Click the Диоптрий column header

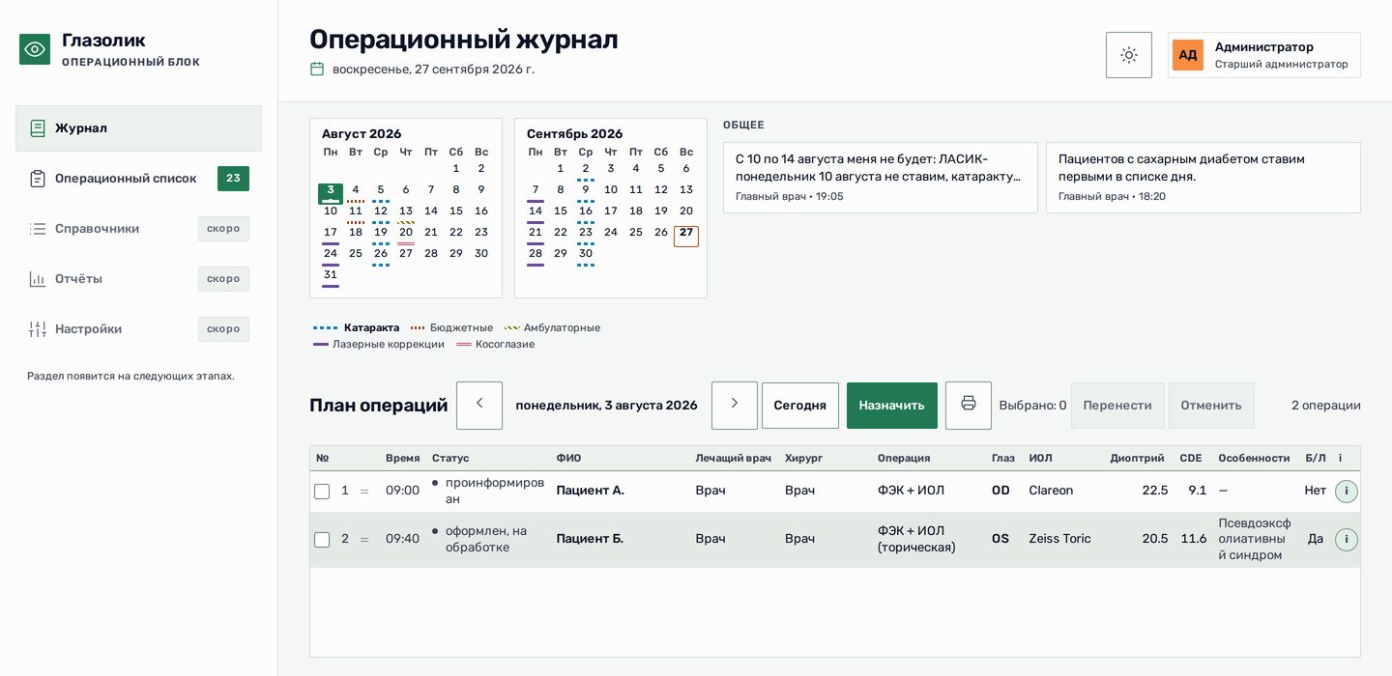1139,458
